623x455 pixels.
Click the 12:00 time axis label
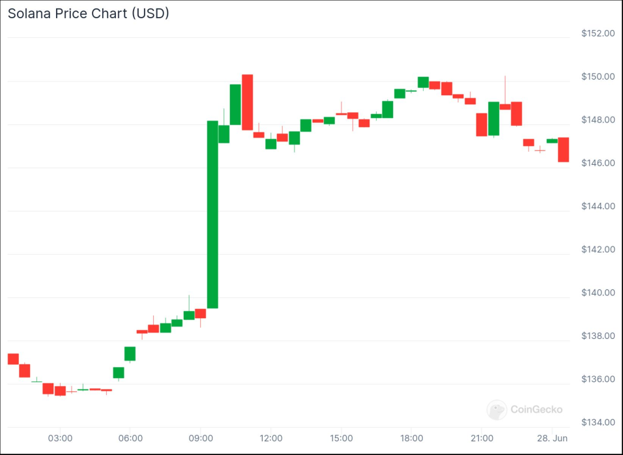[271, 438]
